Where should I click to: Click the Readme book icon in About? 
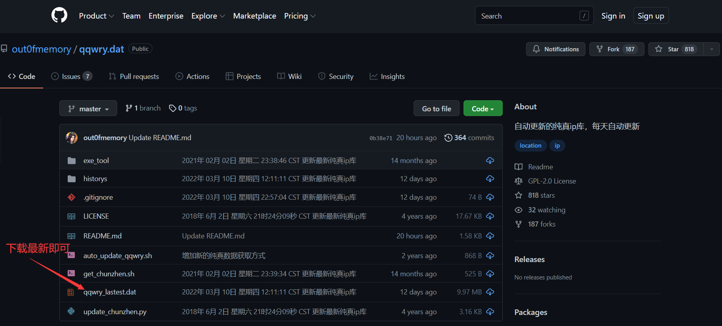pos(519,167)
